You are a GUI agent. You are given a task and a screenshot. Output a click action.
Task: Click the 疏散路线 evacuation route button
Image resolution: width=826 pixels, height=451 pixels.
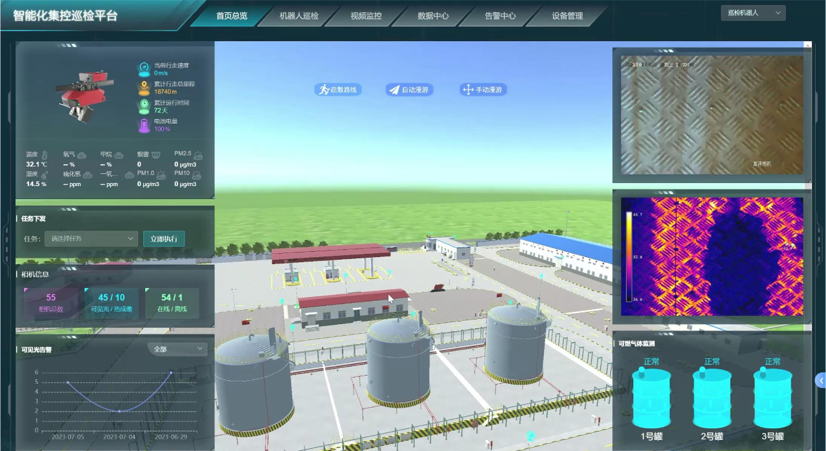pyautogui.click(x=338, y=90)
